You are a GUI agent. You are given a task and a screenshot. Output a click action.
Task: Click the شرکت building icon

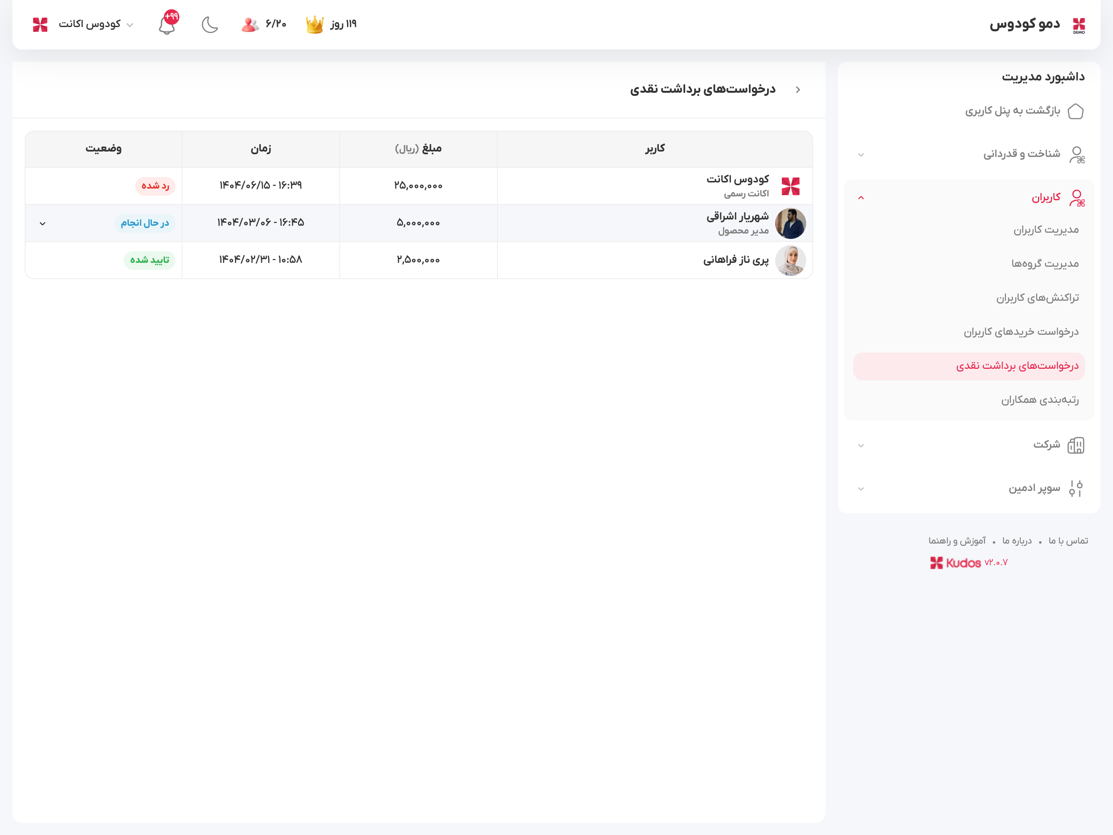pyautogui.click(x=1075, y=445)
